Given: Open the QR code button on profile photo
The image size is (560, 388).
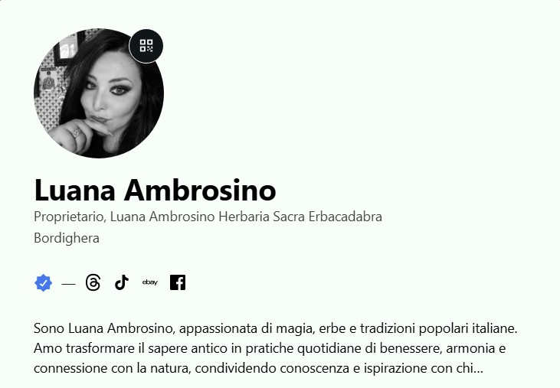Looking at the screenshot, I should 146,46.
